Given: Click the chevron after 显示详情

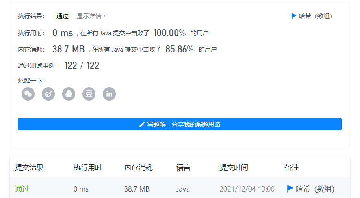Looking at the screenshot, I should [x=104, y=16].
